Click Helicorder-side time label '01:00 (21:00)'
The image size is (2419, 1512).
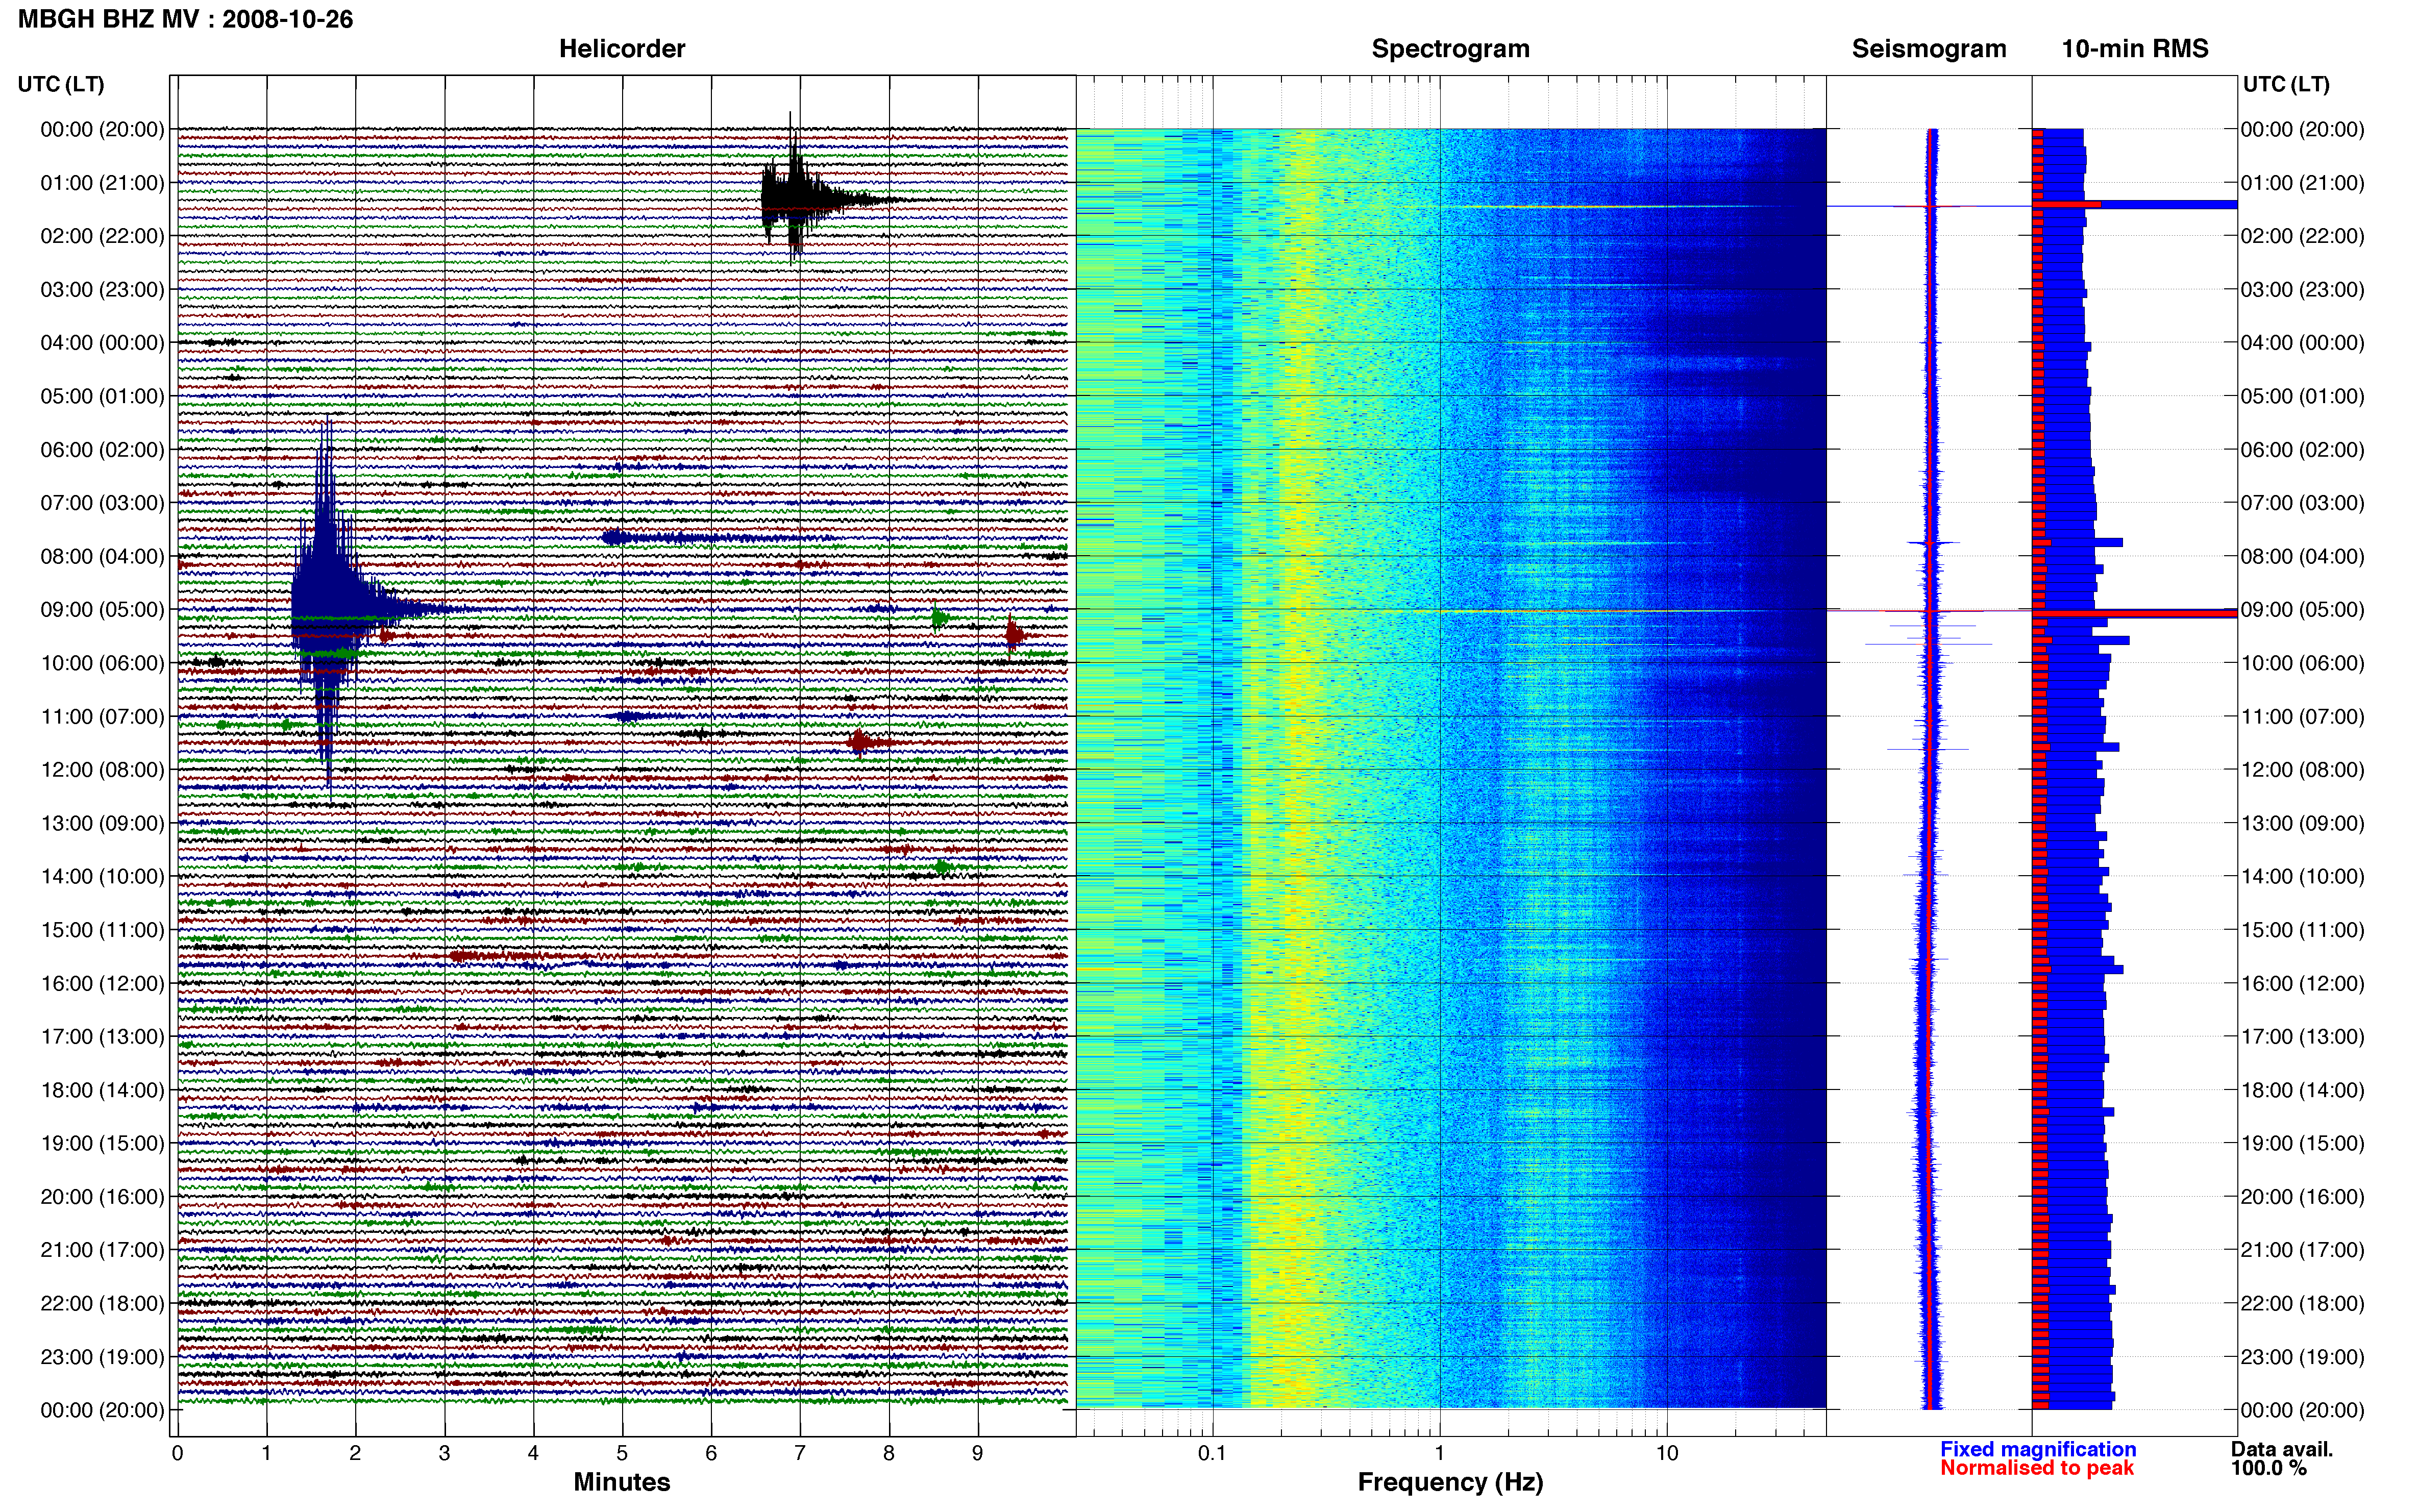pyautogui.click(x=102, y=183)
